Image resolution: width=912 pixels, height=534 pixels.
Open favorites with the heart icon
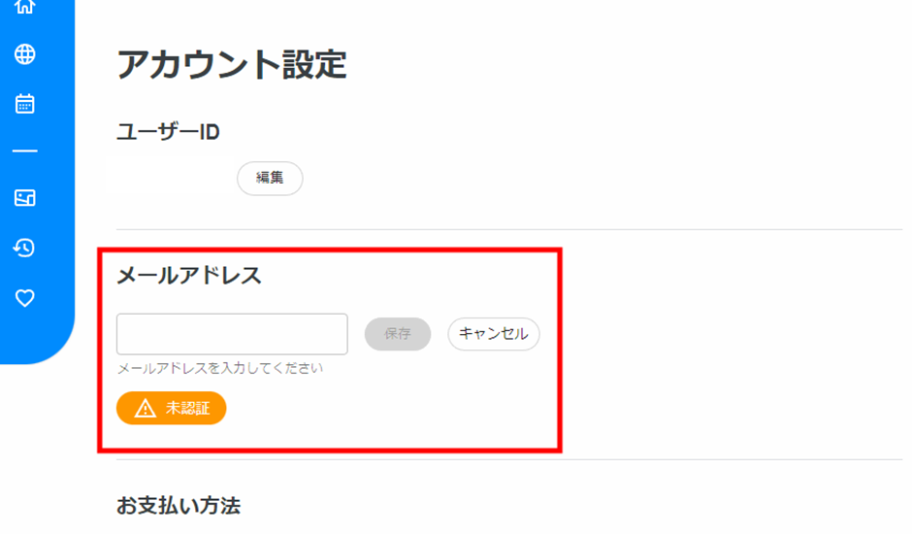[x=25, y=298]
